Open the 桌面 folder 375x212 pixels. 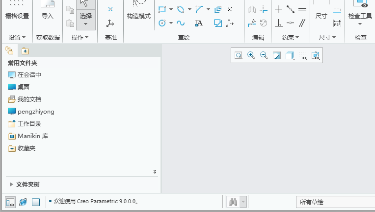pyautogui.click(x=19, y=87)
